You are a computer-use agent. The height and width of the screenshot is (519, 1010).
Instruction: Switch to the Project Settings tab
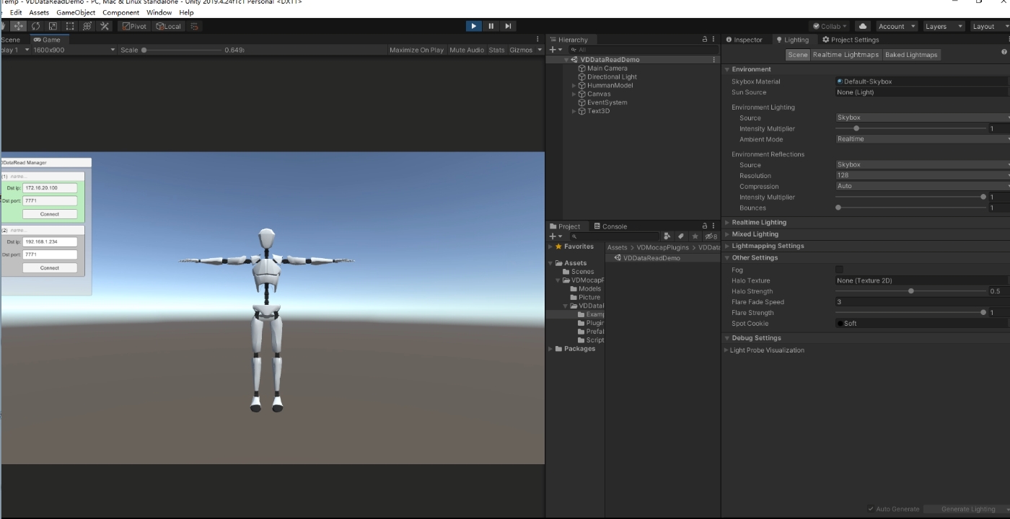point(851,40)
